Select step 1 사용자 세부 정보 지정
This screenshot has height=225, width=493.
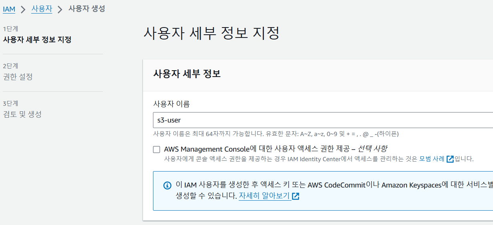[37, 39]
